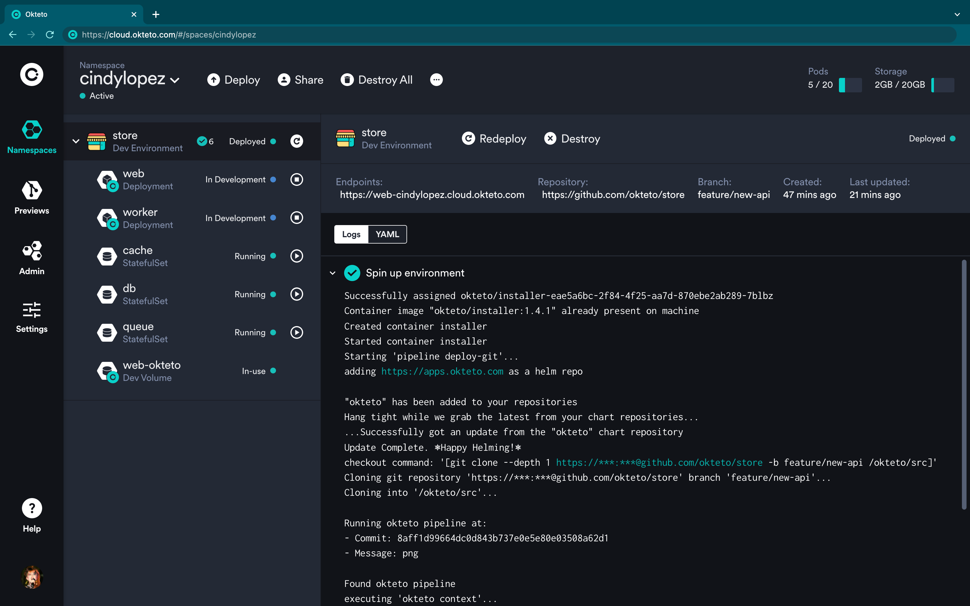Click the Destroy All button

coord(377,80)
